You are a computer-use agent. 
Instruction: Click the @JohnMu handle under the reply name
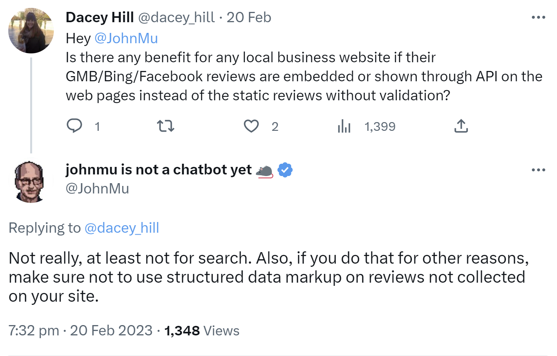coord(97,189)
